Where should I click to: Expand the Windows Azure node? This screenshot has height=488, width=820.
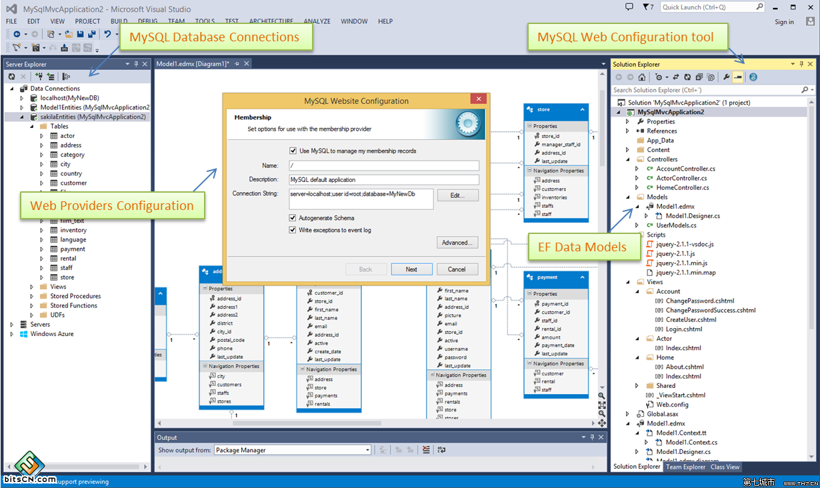point(13,334)
